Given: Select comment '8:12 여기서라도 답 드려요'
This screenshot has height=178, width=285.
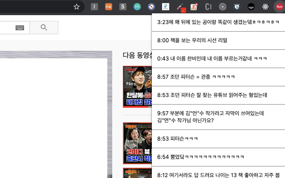Looking at the screenshot, I should click(218, 172).
